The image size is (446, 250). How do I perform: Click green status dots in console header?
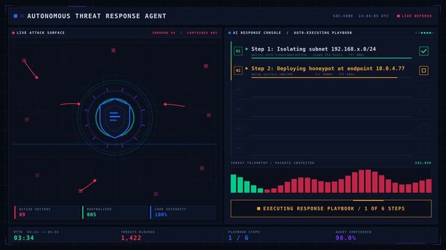click(427, 33)
